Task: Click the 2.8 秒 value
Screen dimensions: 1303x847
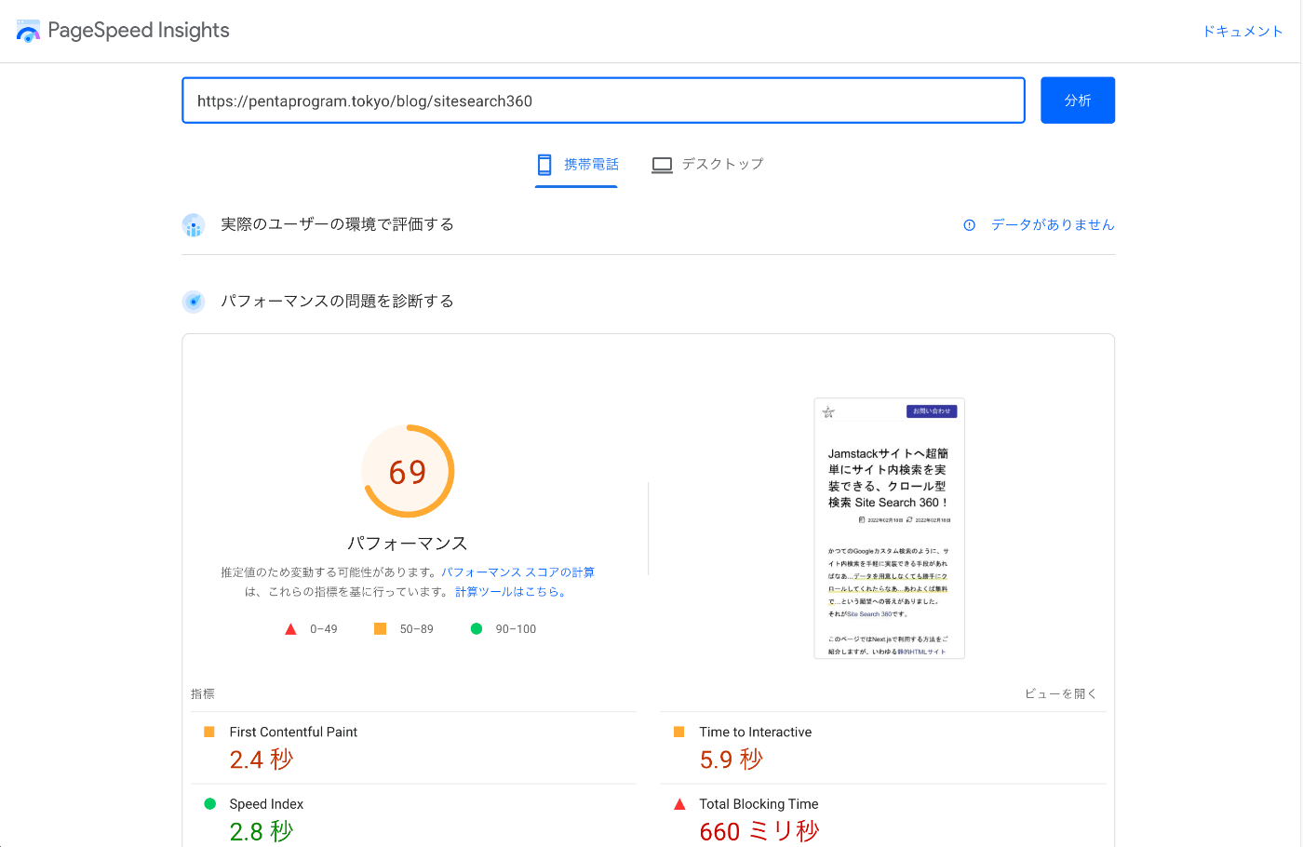Action: 262,831
